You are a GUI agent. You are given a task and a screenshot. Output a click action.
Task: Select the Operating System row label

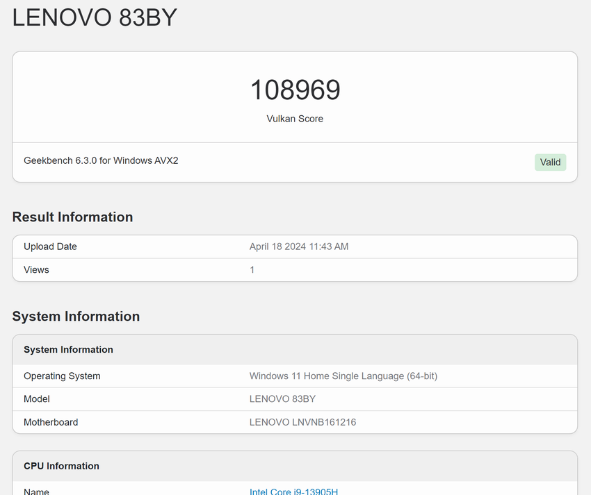point(62,376)
